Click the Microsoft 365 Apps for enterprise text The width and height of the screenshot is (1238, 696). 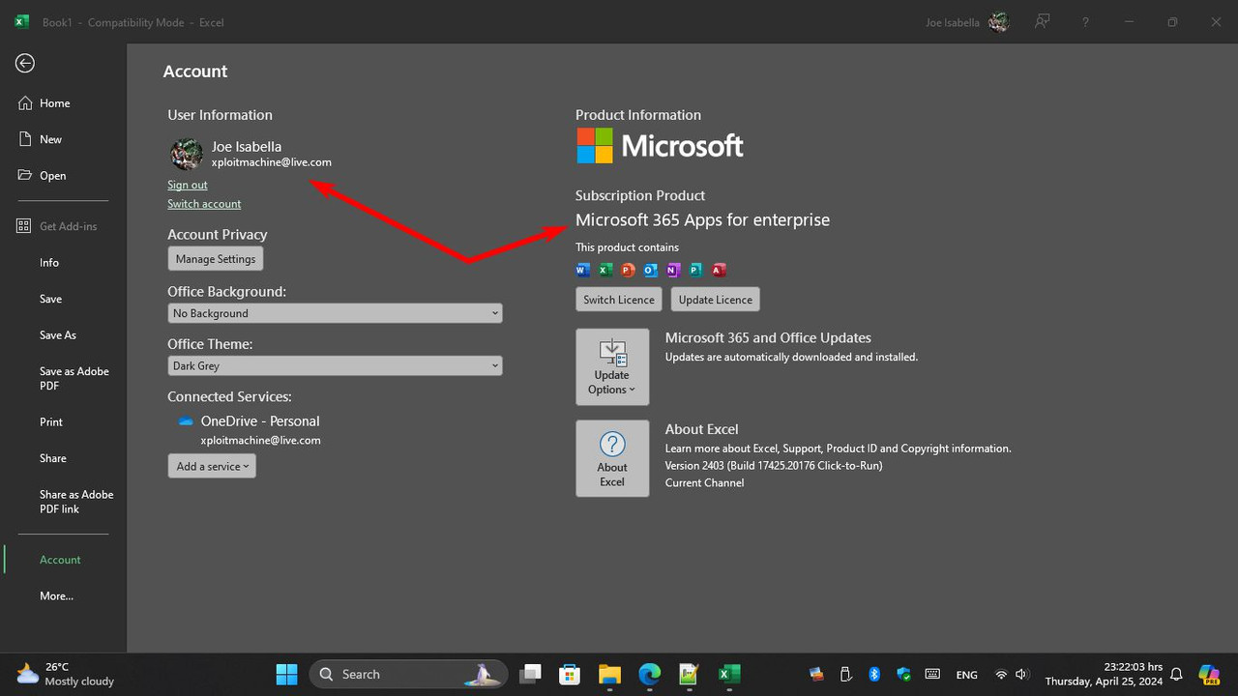tap(702, 220)
